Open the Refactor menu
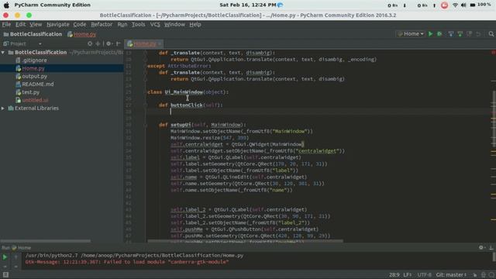The height and width of the screenshot is (279, 496). point(102,24)
